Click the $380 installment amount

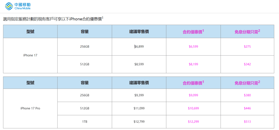click(247, 95)
